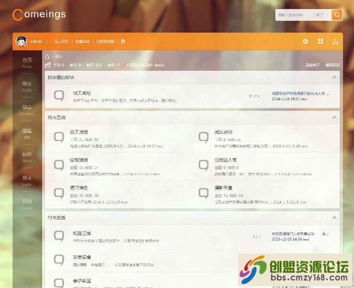Click the 论坛 breadcrumb link
Screen dimensions: 354x288
pos(59,56)
